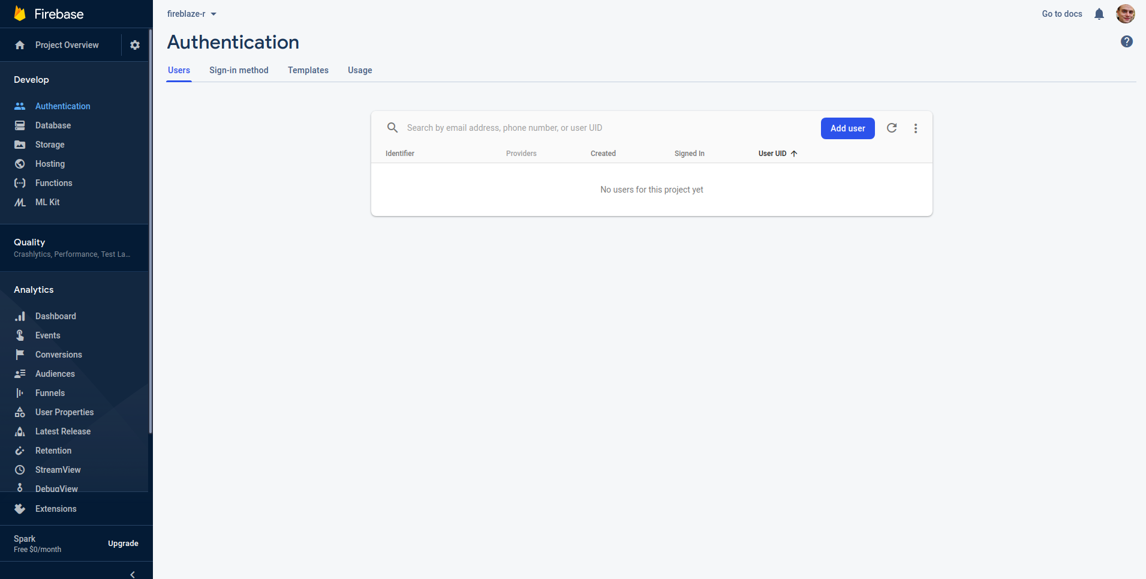Collapse the sidebar with the chevron
The height and width of the screenshot is (579, 1146).
(133, 574)
